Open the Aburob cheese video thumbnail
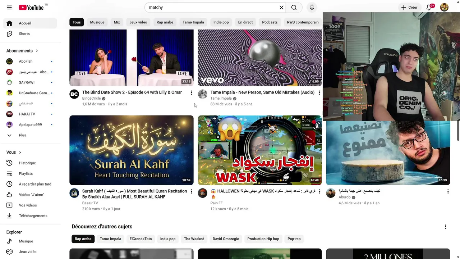 click(388, 153)
